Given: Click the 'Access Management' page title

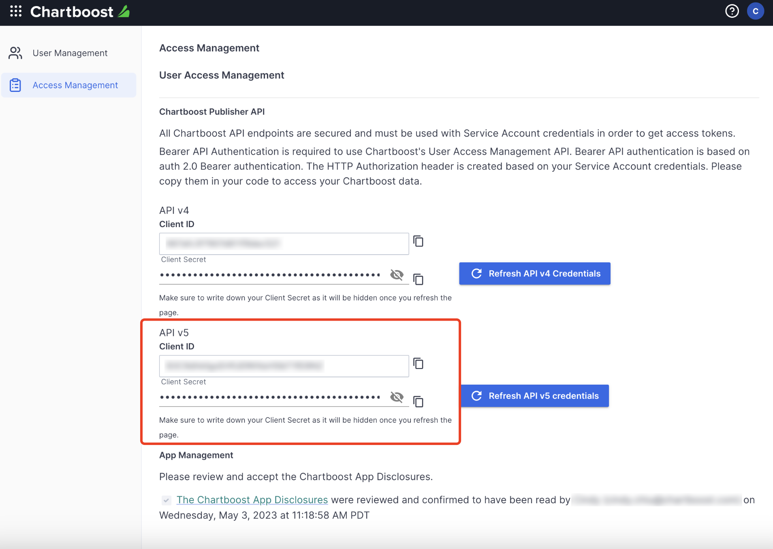Looking at the screenshot, I should pos(209,48).
